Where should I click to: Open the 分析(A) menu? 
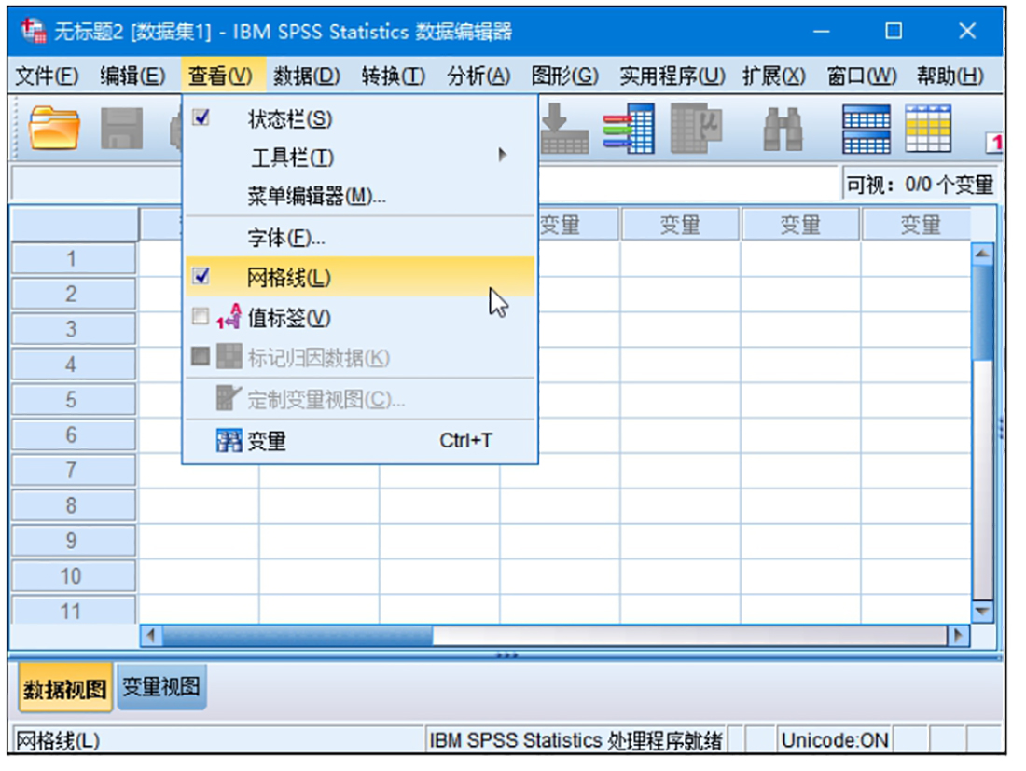tap(479, 76)
